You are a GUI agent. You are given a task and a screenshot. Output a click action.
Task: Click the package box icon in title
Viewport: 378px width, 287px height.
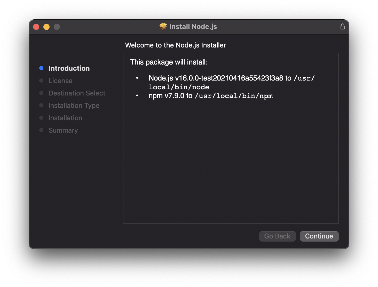click(x=163, y=26)
